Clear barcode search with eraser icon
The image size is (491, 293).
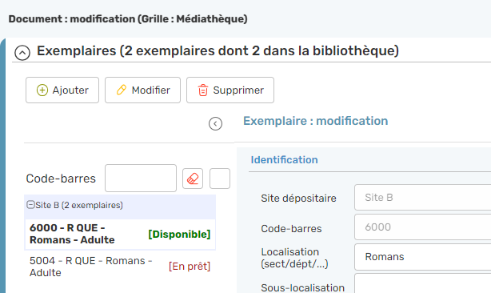193,179
